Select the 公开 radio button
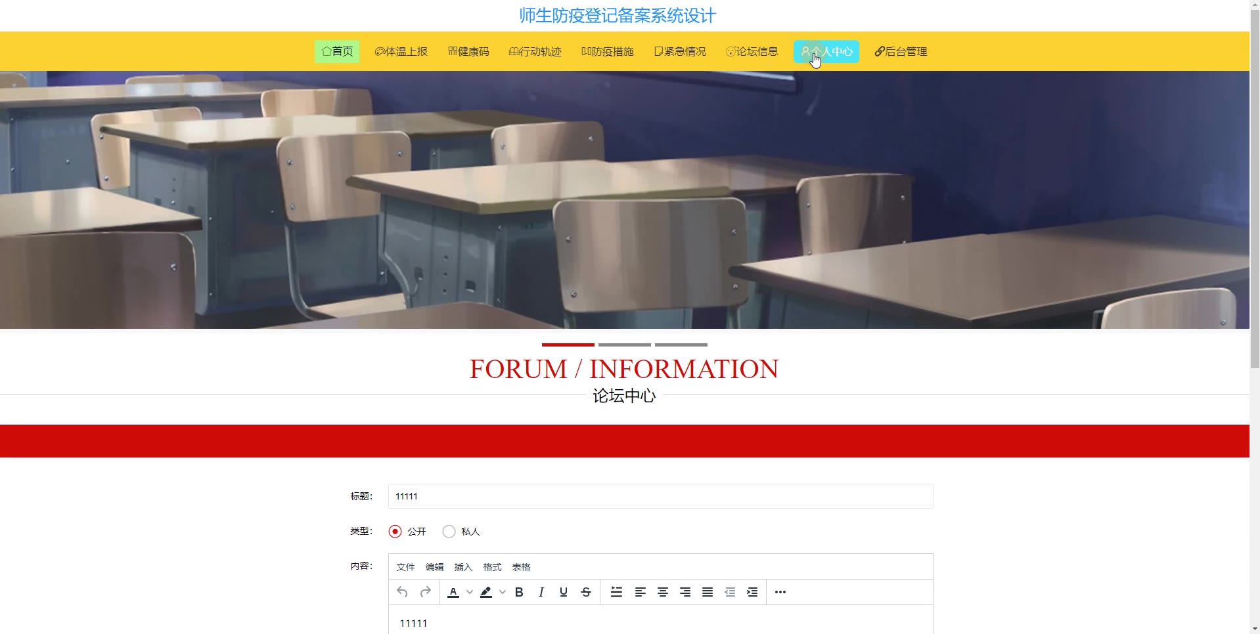This screenshot has height=634, width=1260. pos(395,532)
